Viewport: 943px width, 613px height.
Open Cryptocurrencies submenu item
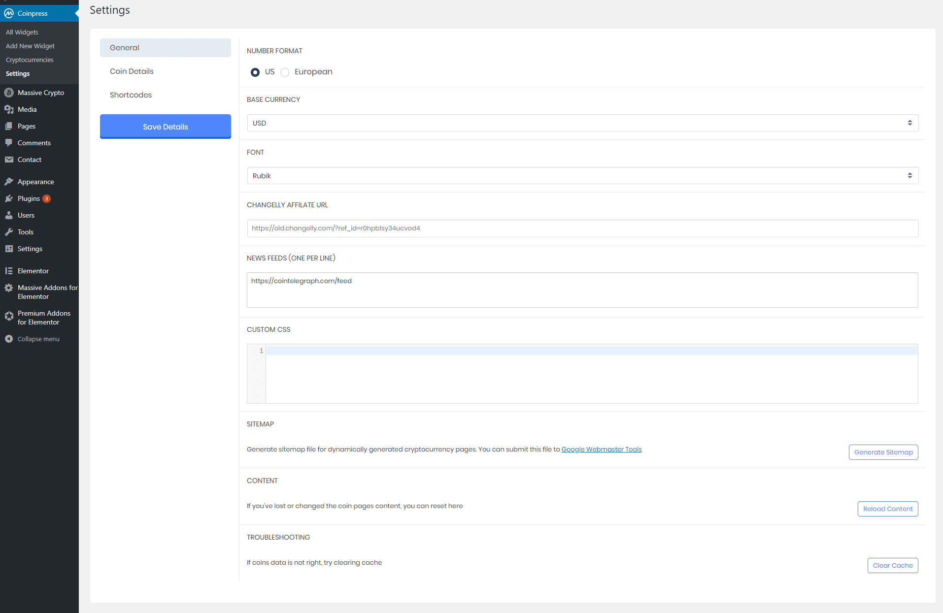pyautogui.click(x=30, y=60)
